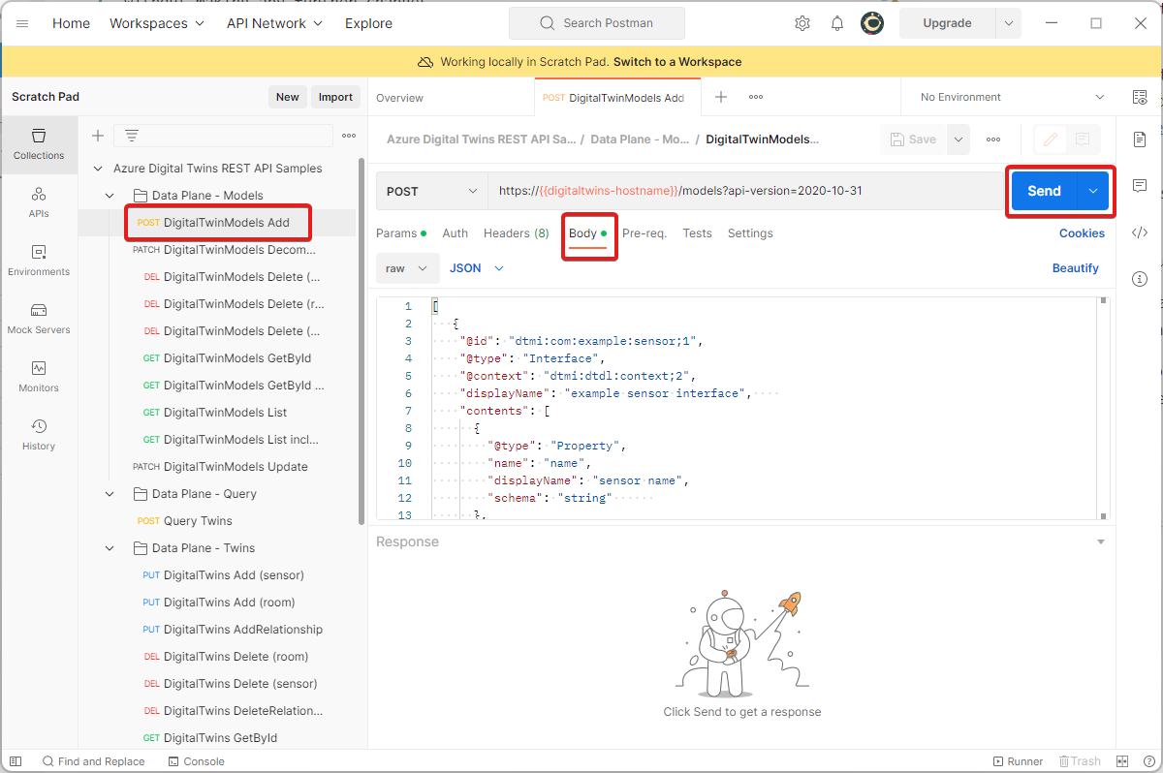
Task: Open Monitors sidebar panel
Action: pos(39,377)
